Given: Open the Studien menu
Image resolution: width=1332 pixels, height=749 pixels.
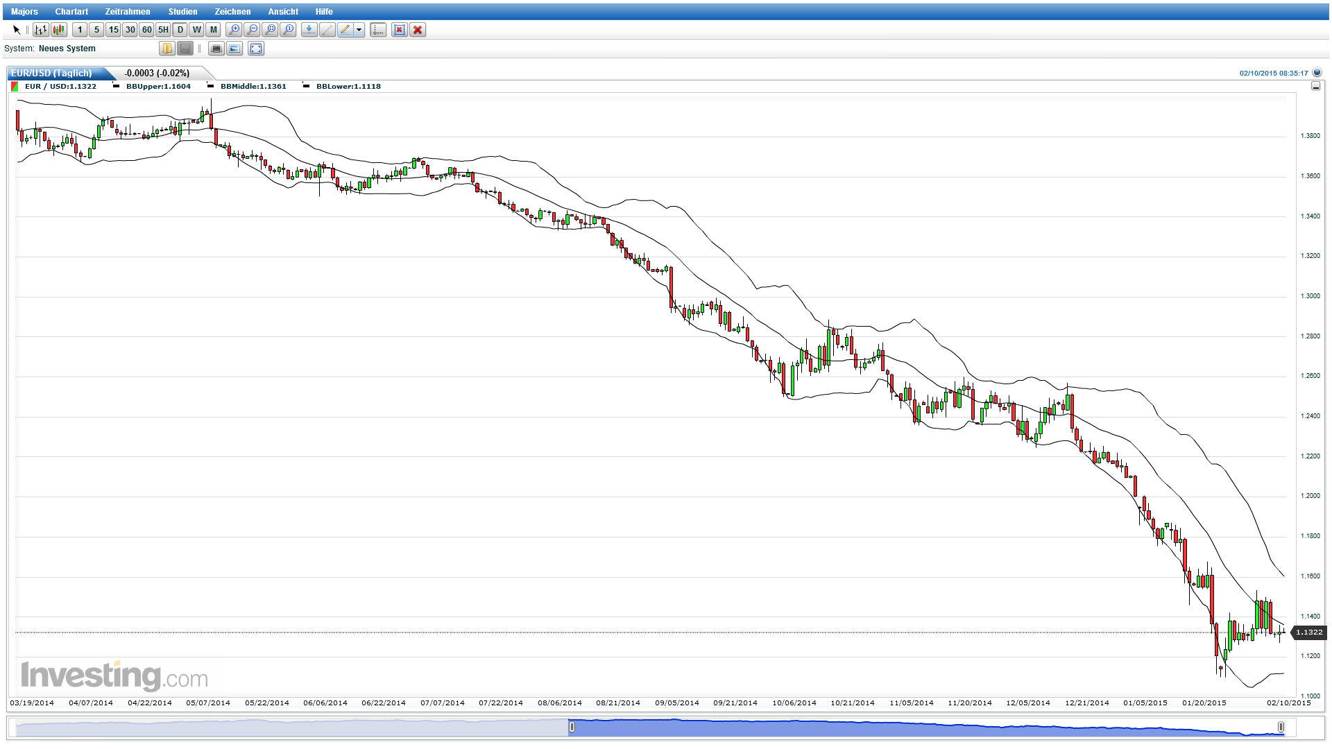Looking at the screenshot, I should tap(182, 11).
